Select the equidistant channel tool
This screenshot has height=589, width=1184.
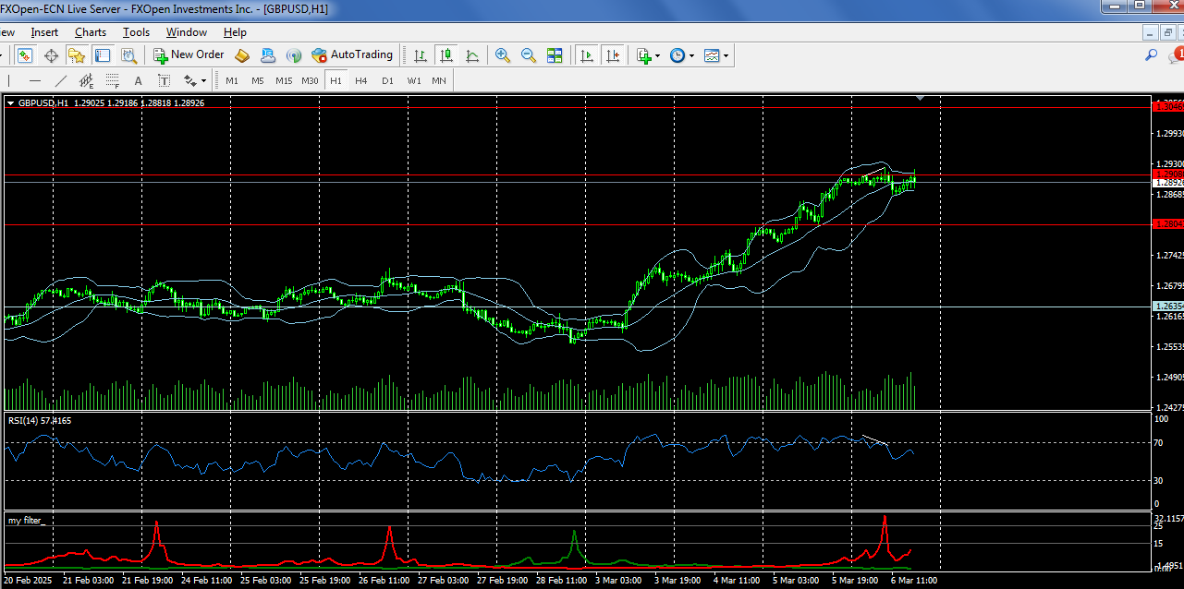(x=87, y=81)
